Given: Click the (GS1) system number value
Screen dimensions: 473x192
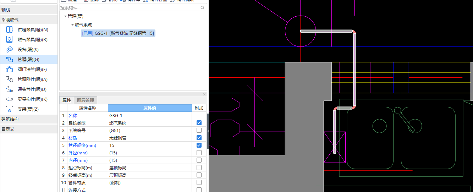Looking at the screenshot, I should click(x=150, y=130).
